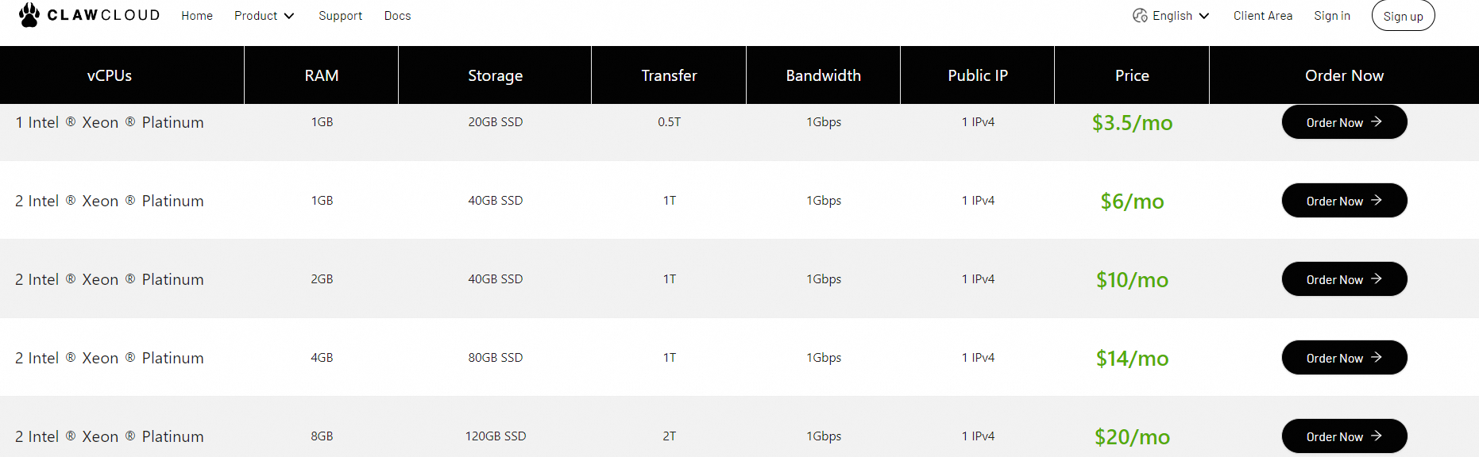Click the globe language icon
The image size is (1479, 457).
(x=1140, y=16)
